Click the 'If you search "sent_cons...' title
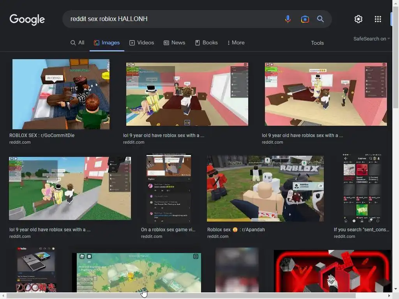This screenshot has width=399, height=299. [362, 230]
